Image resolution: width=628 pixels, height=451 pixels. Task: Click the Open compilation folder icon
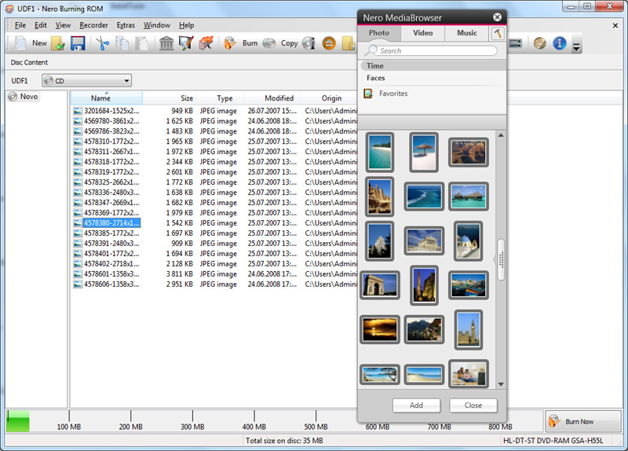57,43
